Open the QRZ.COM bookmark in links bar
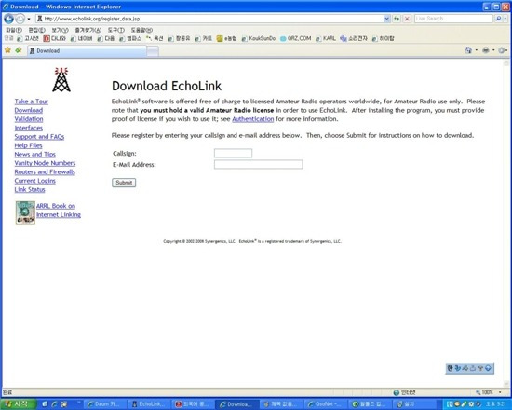The height and width of the screenshot is (410, 512). (295, 38)
